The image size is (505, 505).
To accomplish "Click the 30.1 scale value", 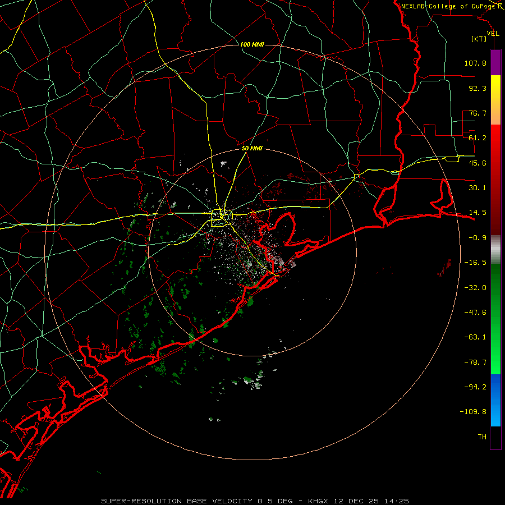I will click(x=478, y=188).
